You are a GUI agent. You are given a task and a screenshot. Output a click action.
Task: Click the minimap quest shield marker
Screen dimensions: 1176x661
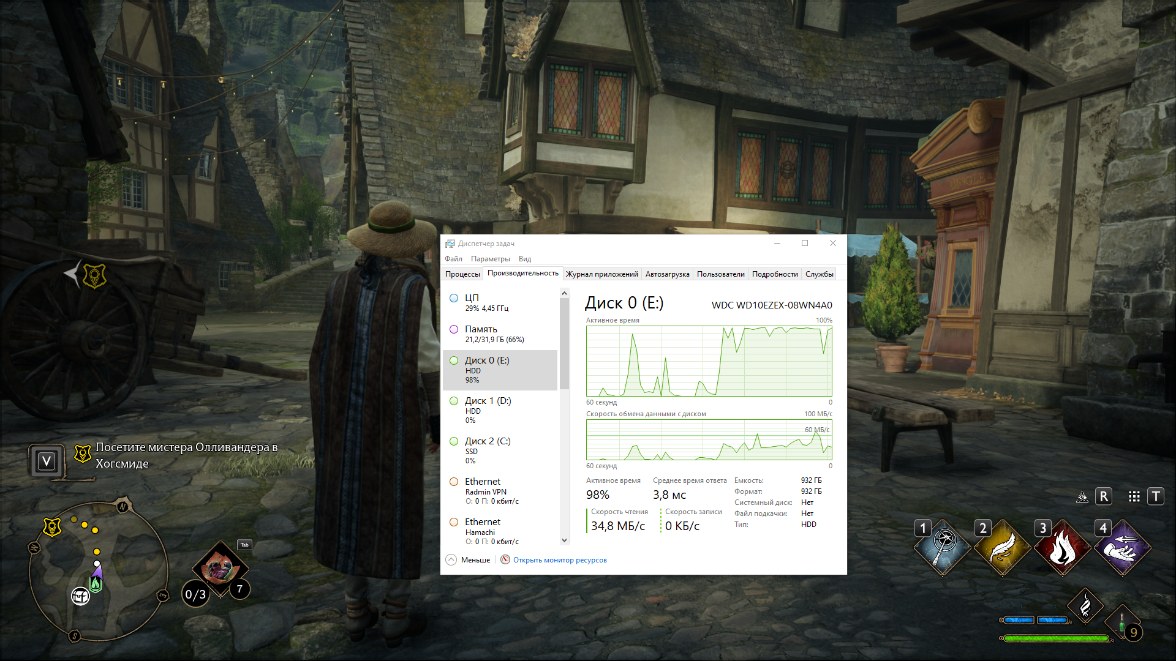[x=52, y=526]
